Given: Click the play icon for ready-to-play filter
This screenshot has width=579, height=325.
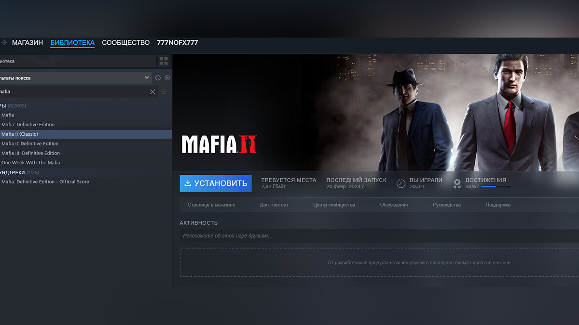Looking at the screenshot, I should 167,78.
